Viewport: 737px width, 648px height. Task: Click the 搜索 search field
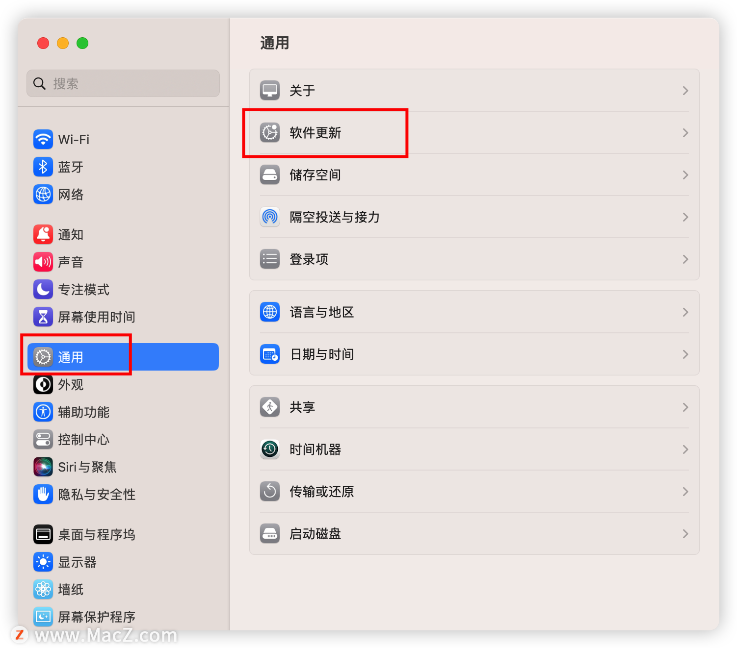[123, 83]
